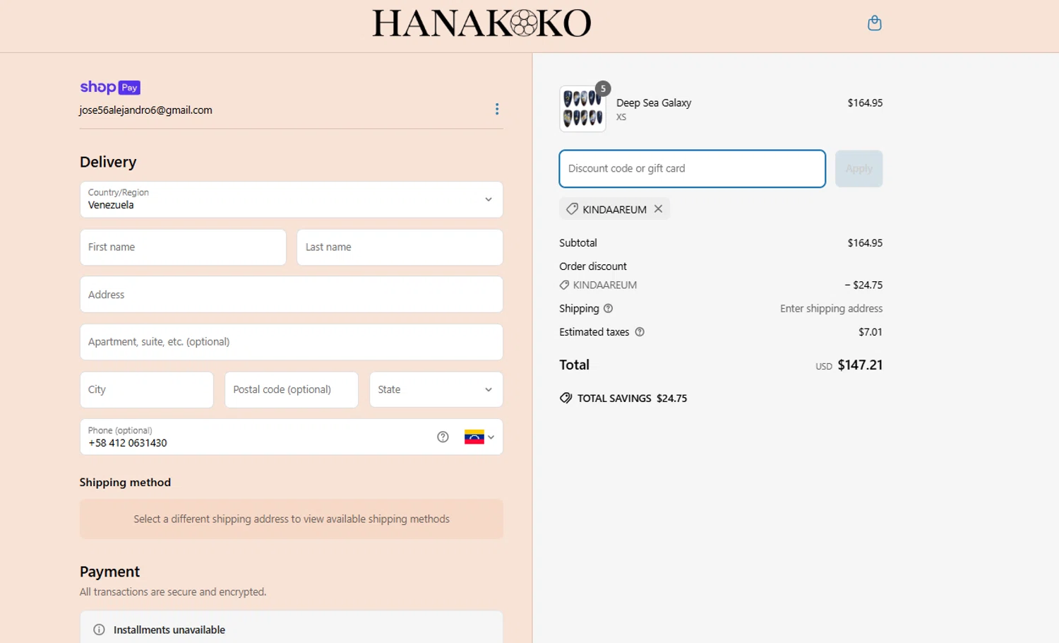1059x643 pixels.
Task: Click the HANAKOKO store logo
Action: [x=481, y=23]
